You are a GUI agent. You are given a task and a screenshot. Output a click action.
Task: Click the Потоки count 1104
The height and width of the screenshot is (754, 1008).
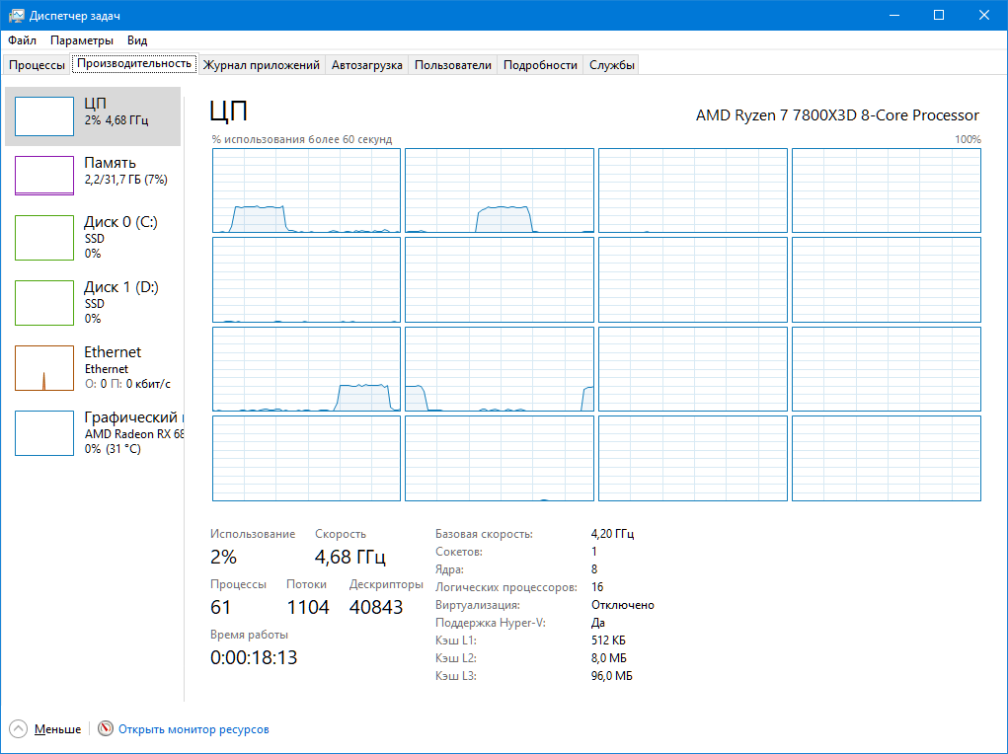coord(308,607)
